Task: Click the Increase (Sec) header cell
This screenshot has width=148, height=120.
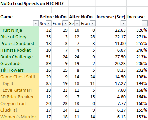Action: pyautogui.click(x=111, y=17)
